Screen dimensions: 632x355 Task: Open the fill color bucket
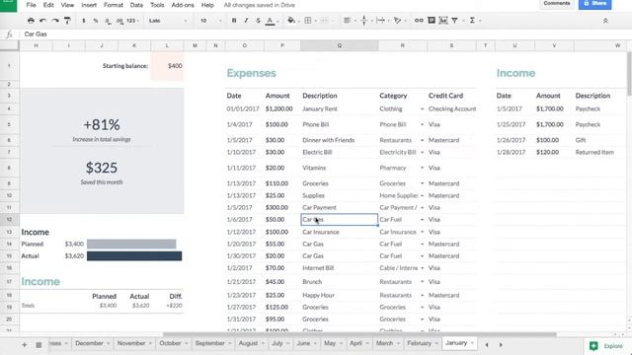tap(292, 20)
